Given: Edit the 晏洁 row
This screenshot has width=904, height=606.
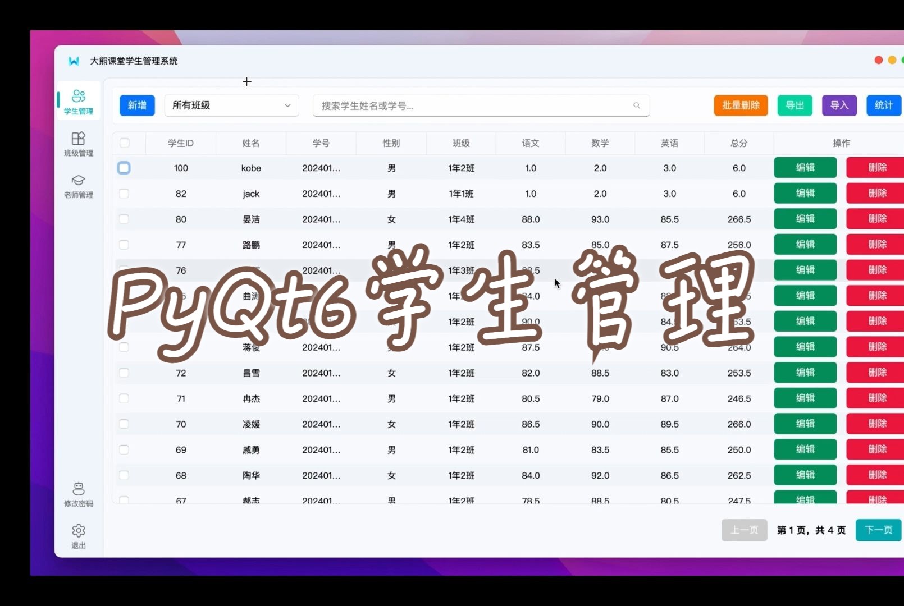Looking at the screenshot, I should pos(805,219).
